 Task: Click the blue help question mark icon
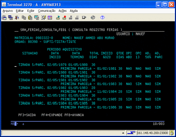click(x=102, y=17)
